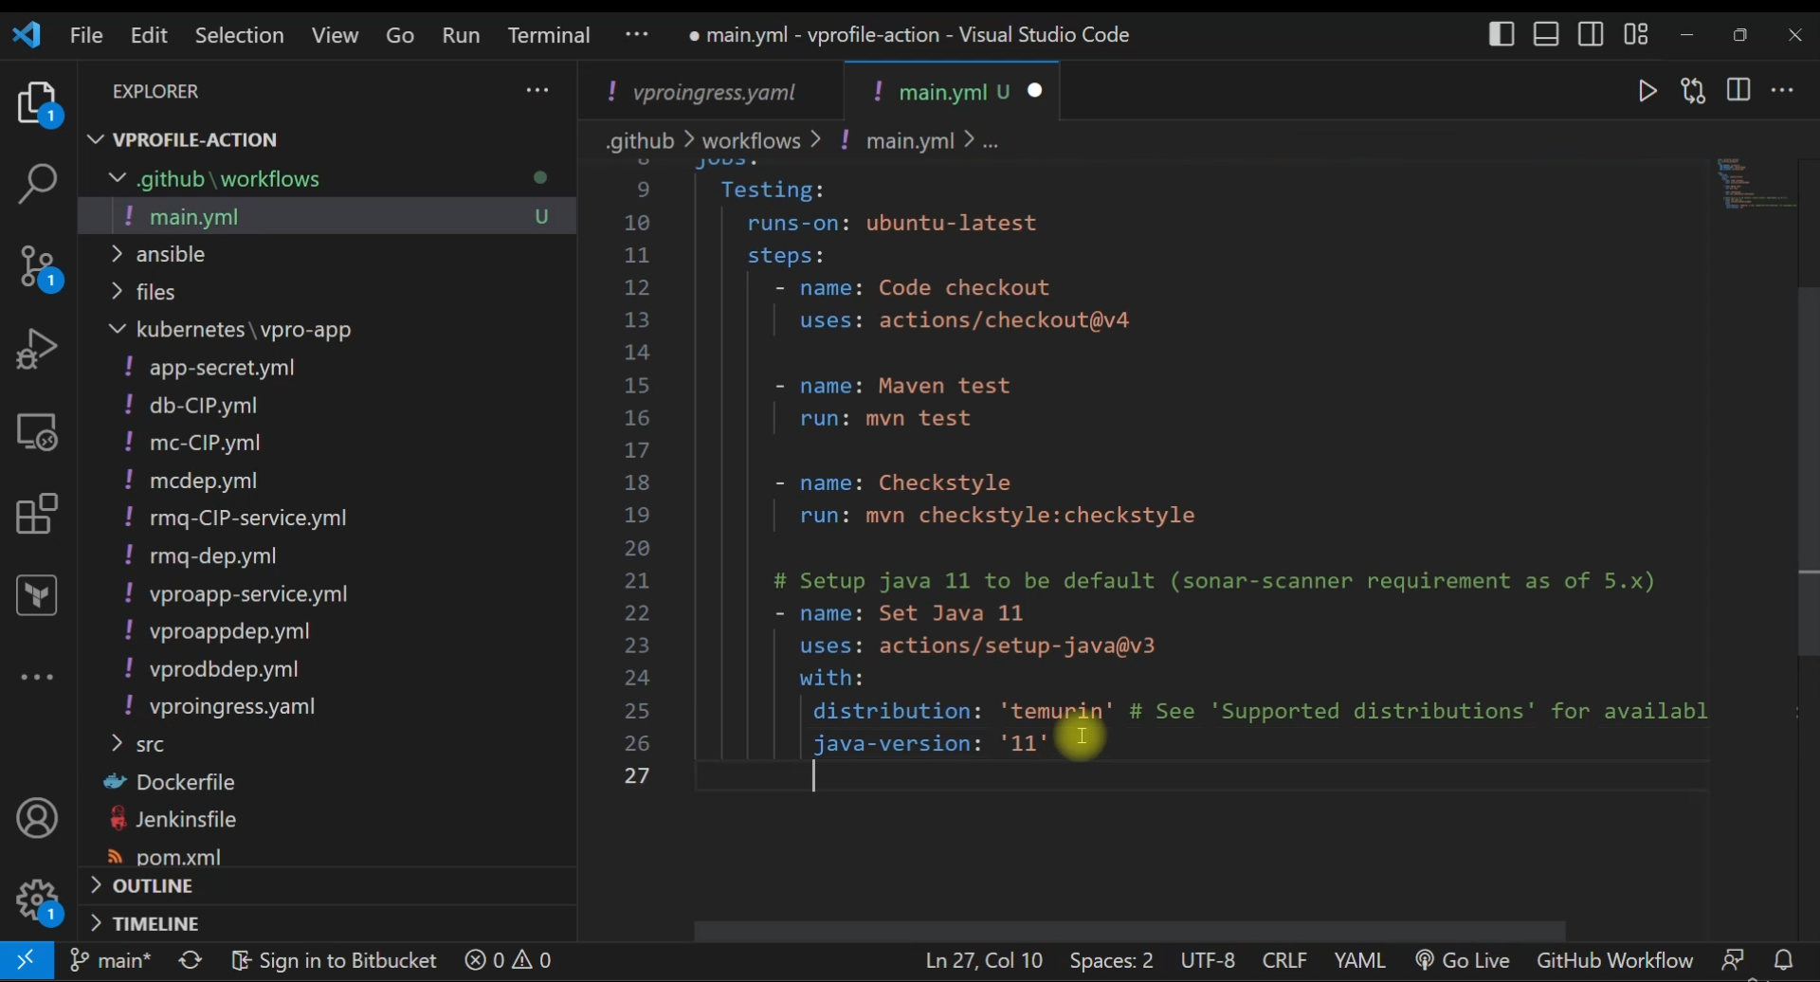Open Explorer Views and More Actions ellipsis
This screenshot has width=1820, height=982.
[539, 91]
